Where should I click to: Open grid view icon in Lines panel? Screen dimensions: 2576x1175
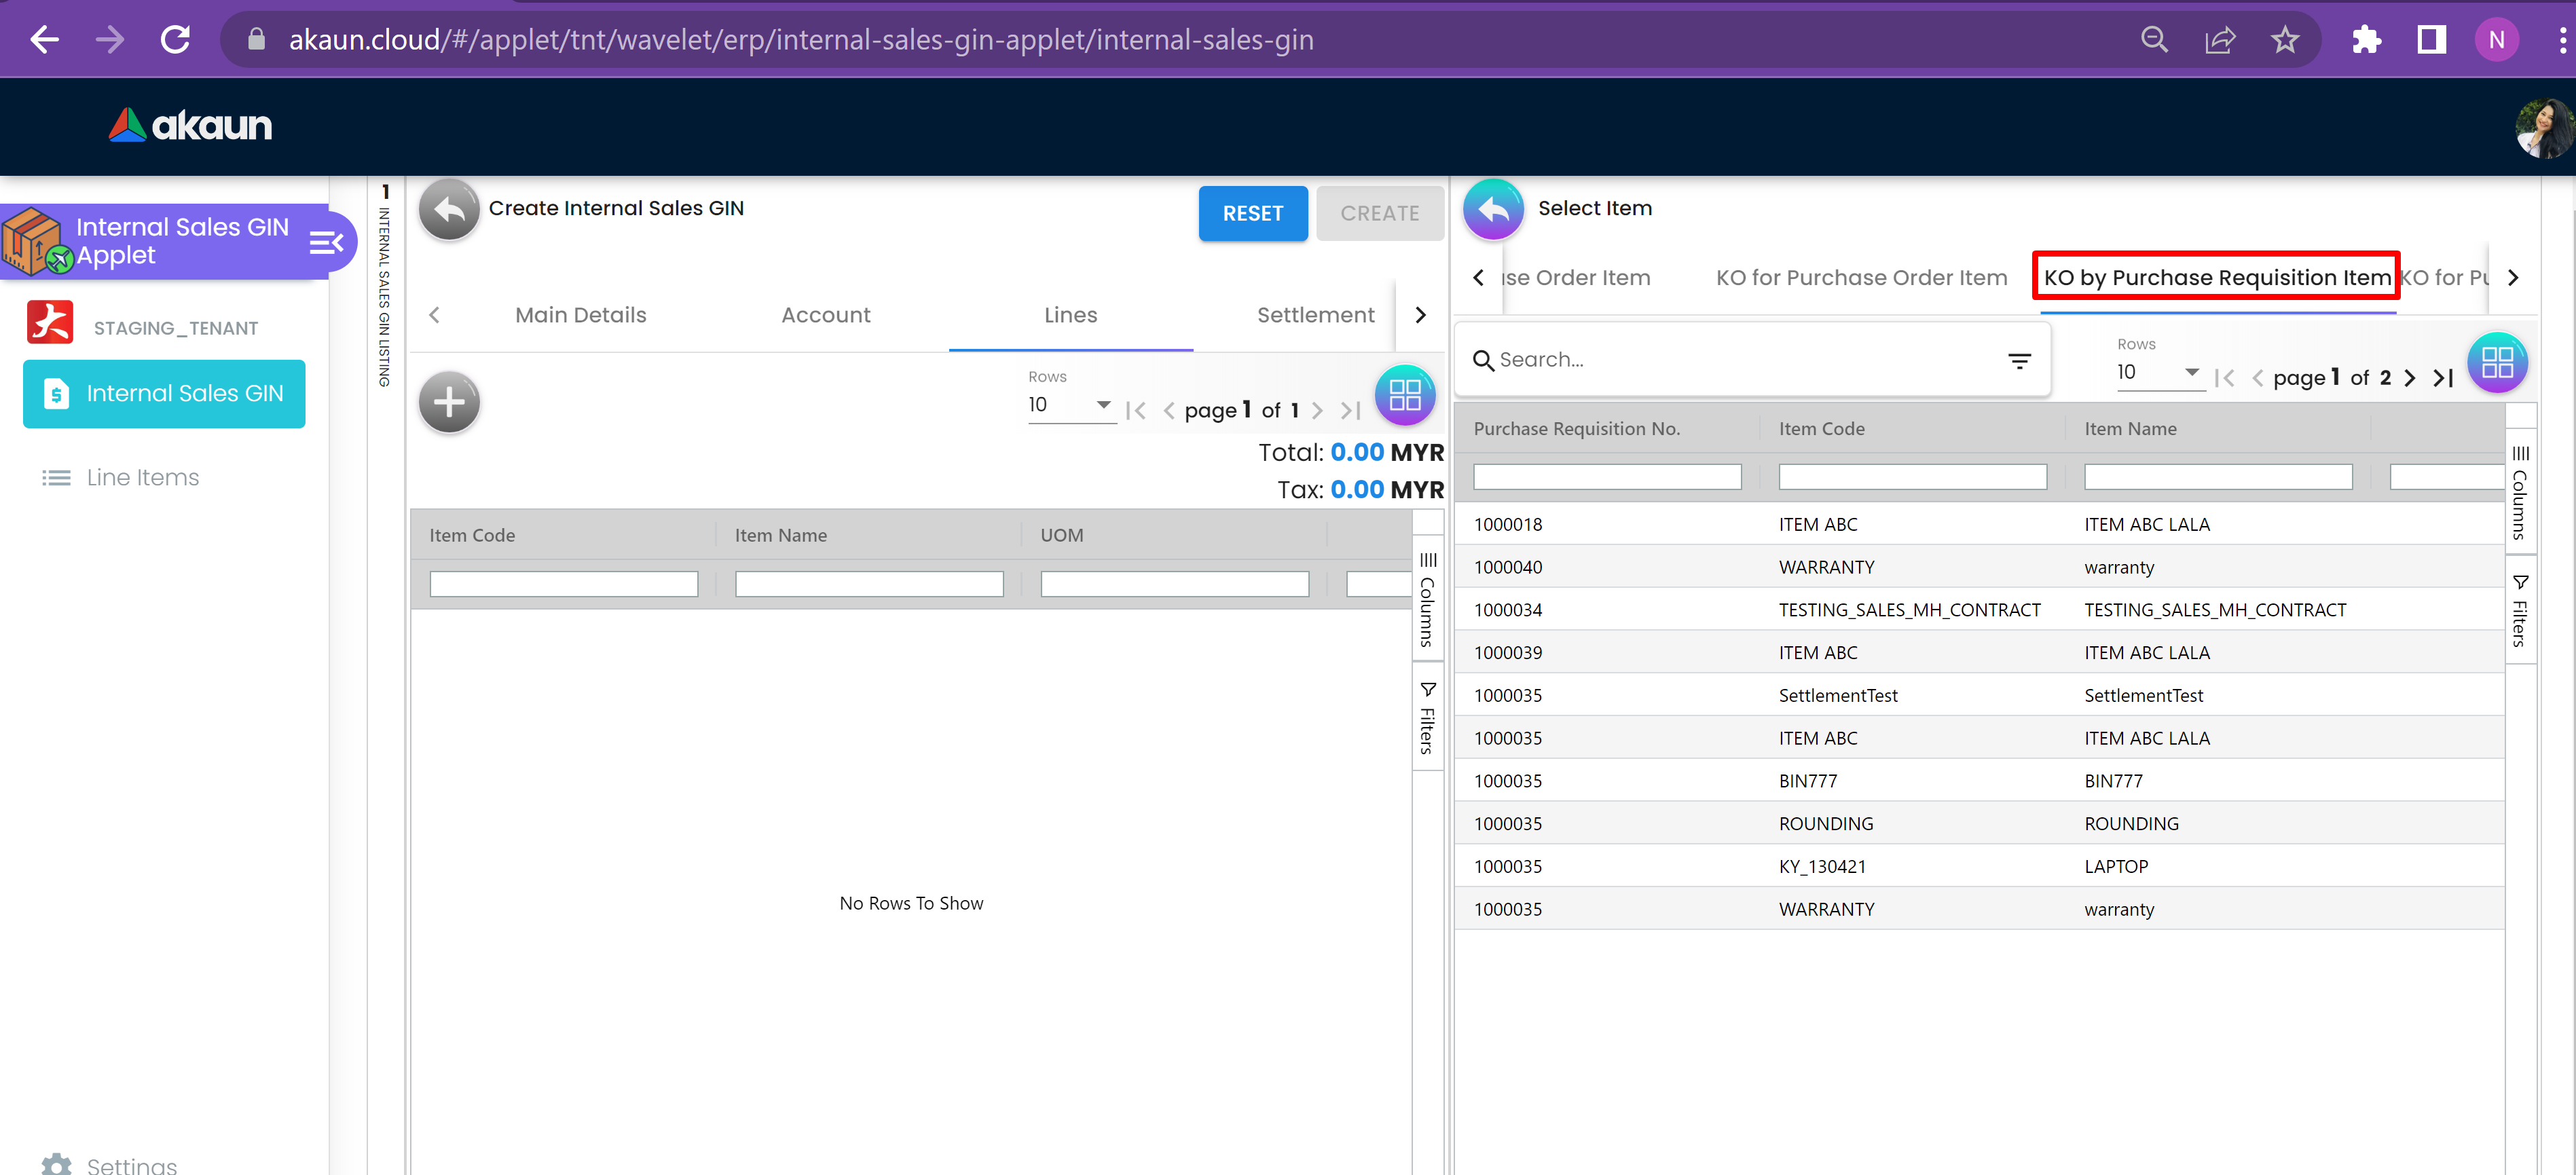click(x=1404, y=395)
